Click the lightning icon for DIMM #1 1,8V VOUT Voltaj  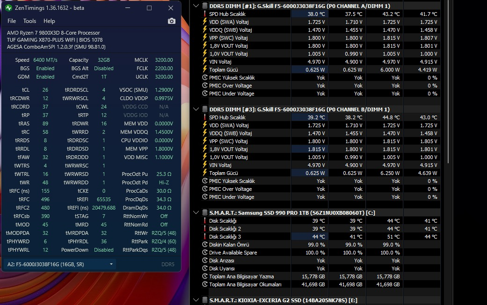[x=205, y=46]
